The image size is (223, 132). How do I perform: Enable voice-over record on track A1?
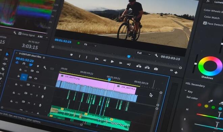(x=45, y=88)
